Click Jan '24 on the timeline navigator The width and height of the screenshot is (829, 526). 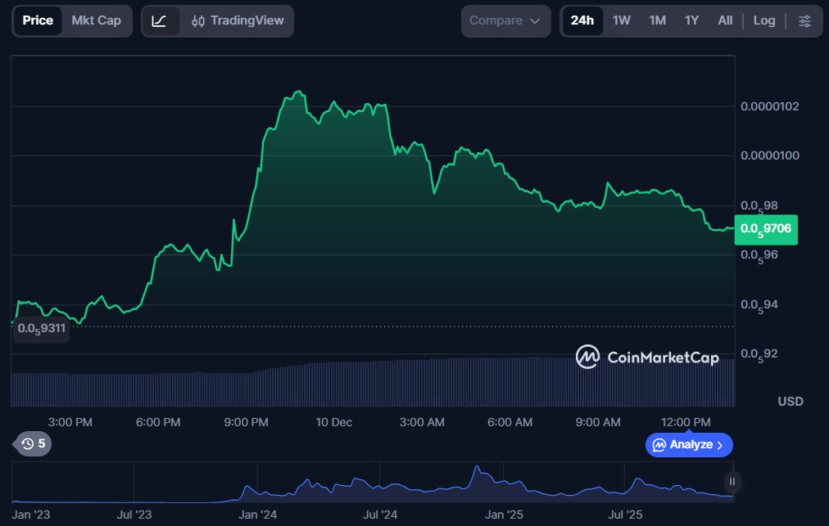(257, 515)
